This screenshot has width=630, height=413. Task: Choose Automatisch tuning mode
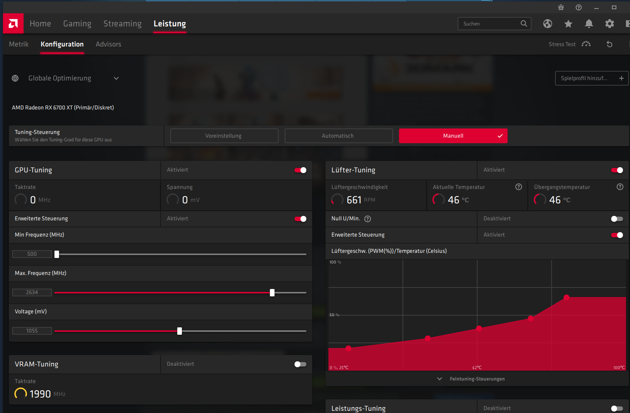(x=339, y=136)
